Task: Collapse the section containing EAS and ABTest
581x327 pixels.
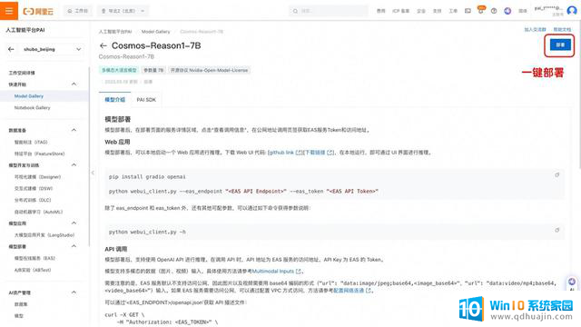Action: pyautogui.click(x=74, y=246)
